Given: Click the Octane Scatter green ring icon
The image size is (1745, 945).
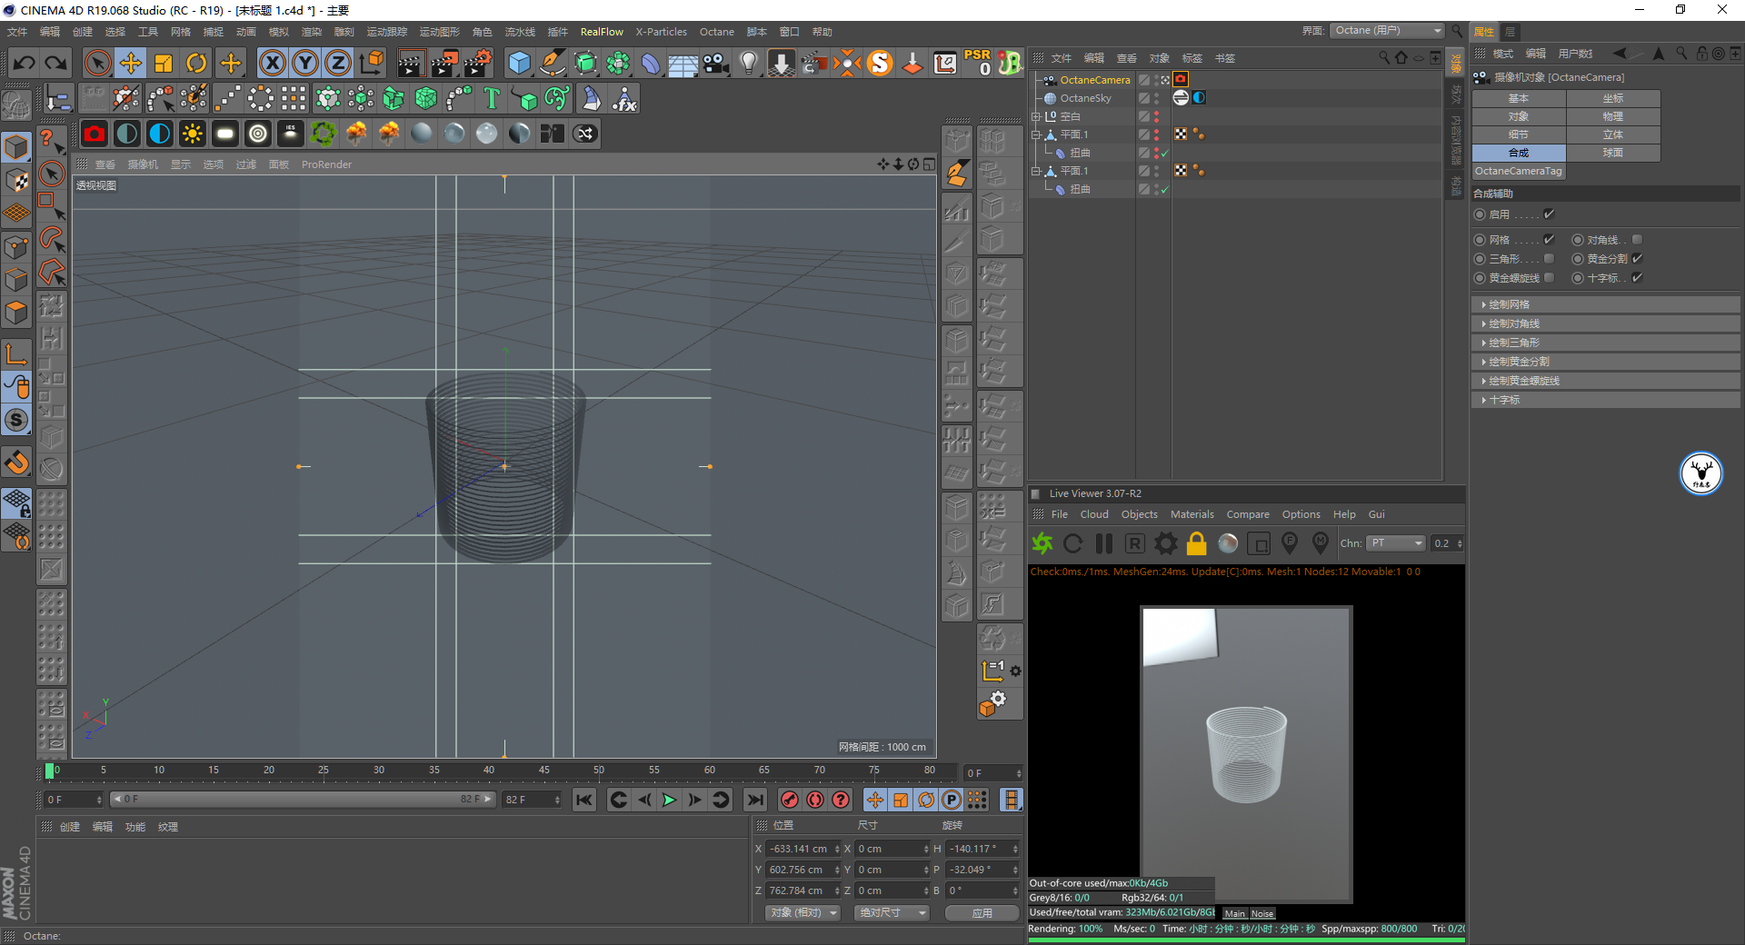Looking at the screenshot, I should click(x=324, y=134).
